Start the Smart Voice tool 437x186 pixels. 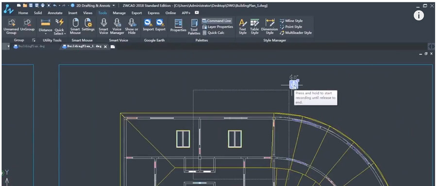pos(104,27)
